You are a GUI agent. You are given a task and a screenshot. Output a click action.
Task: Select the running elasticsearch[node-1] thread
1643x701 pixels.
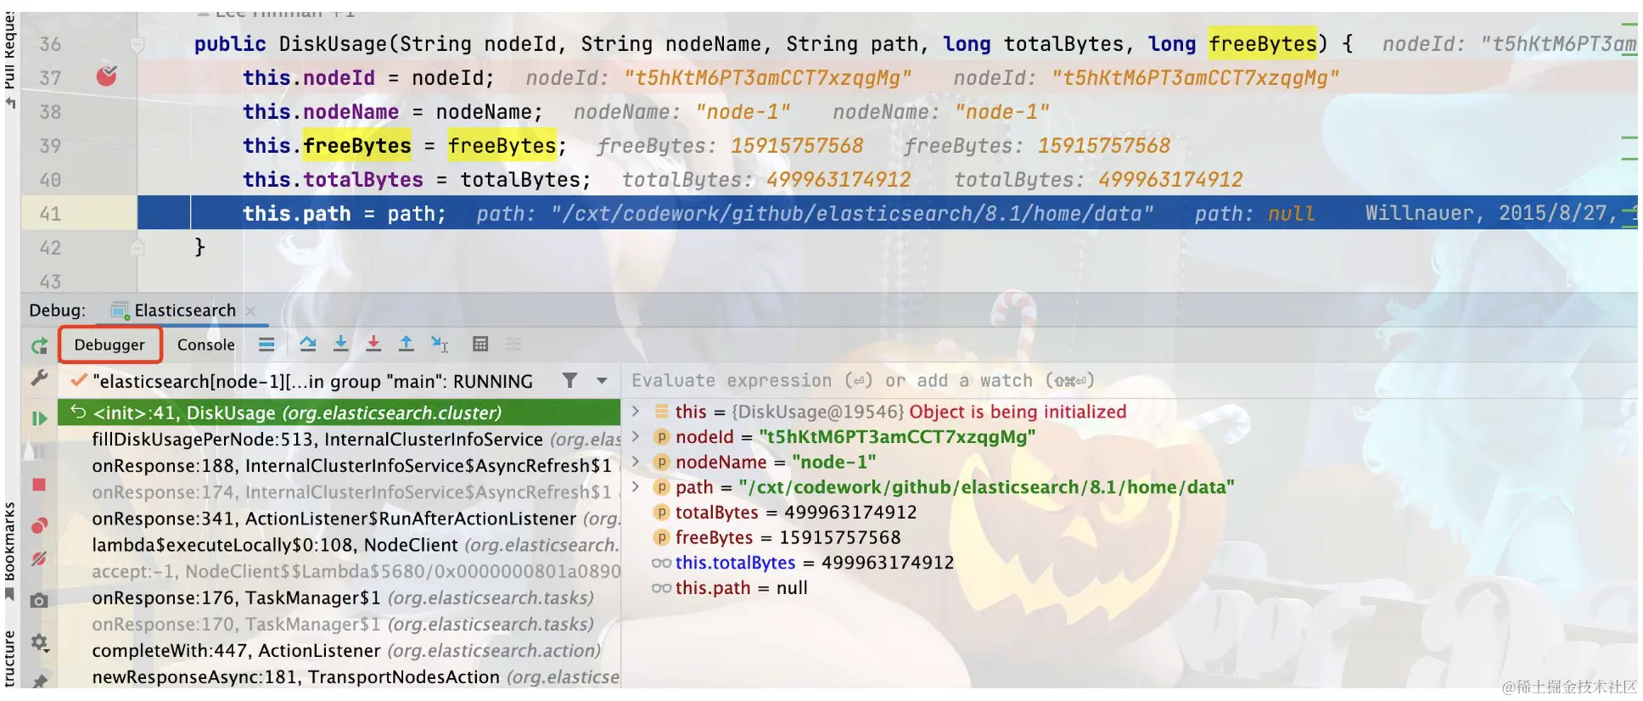click(312, 382)
